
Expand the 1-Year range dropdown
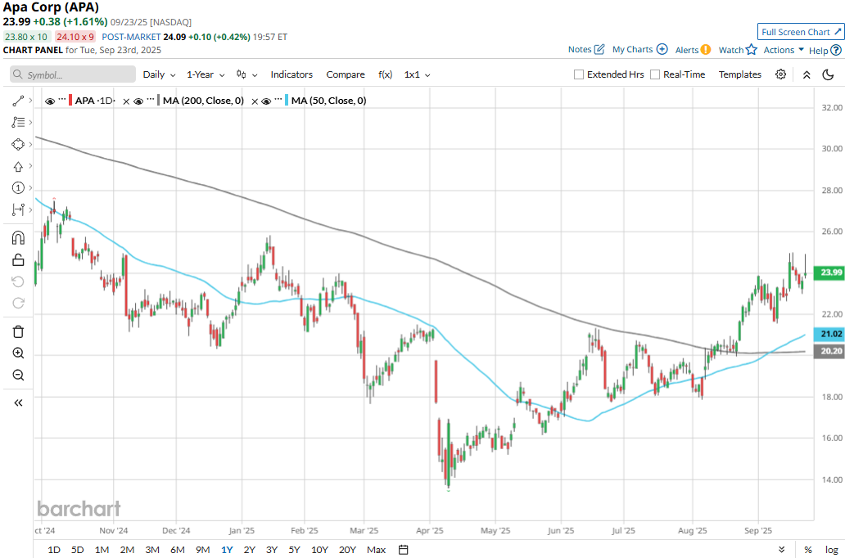click(x=205, y=74)
